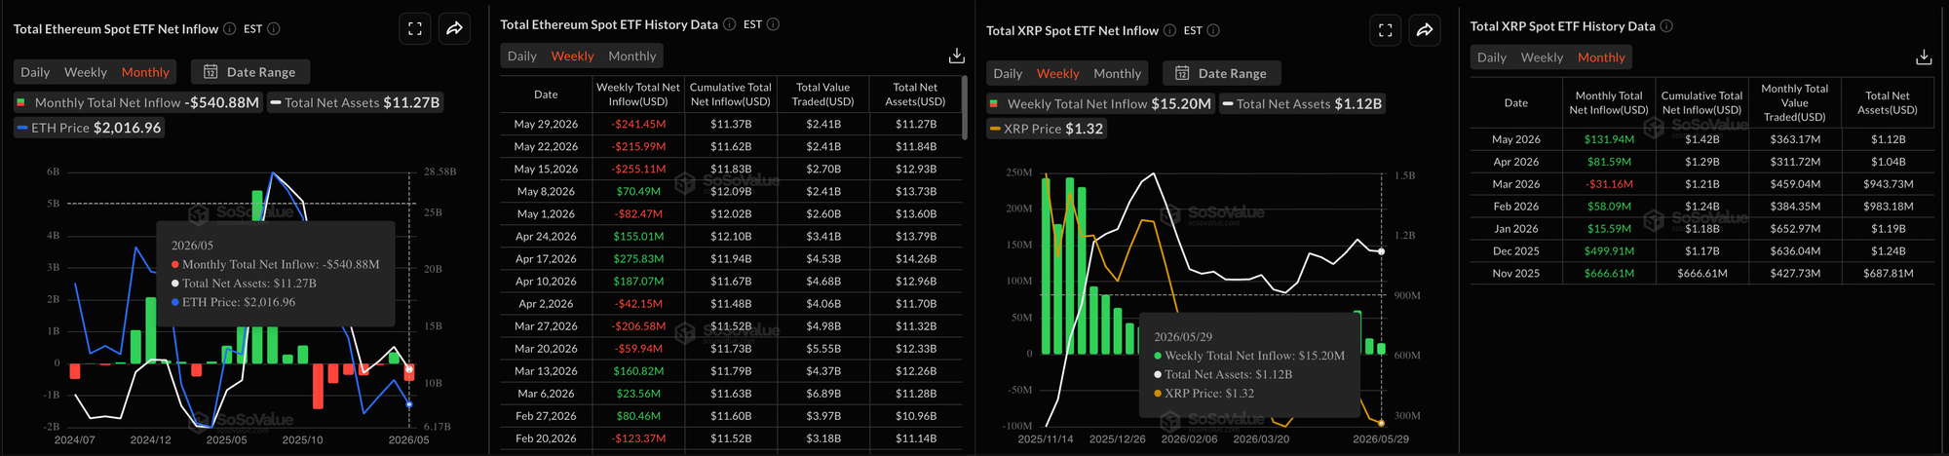Click Monthly Total Value Traded(USD) column header

[x=1795, y=102]
